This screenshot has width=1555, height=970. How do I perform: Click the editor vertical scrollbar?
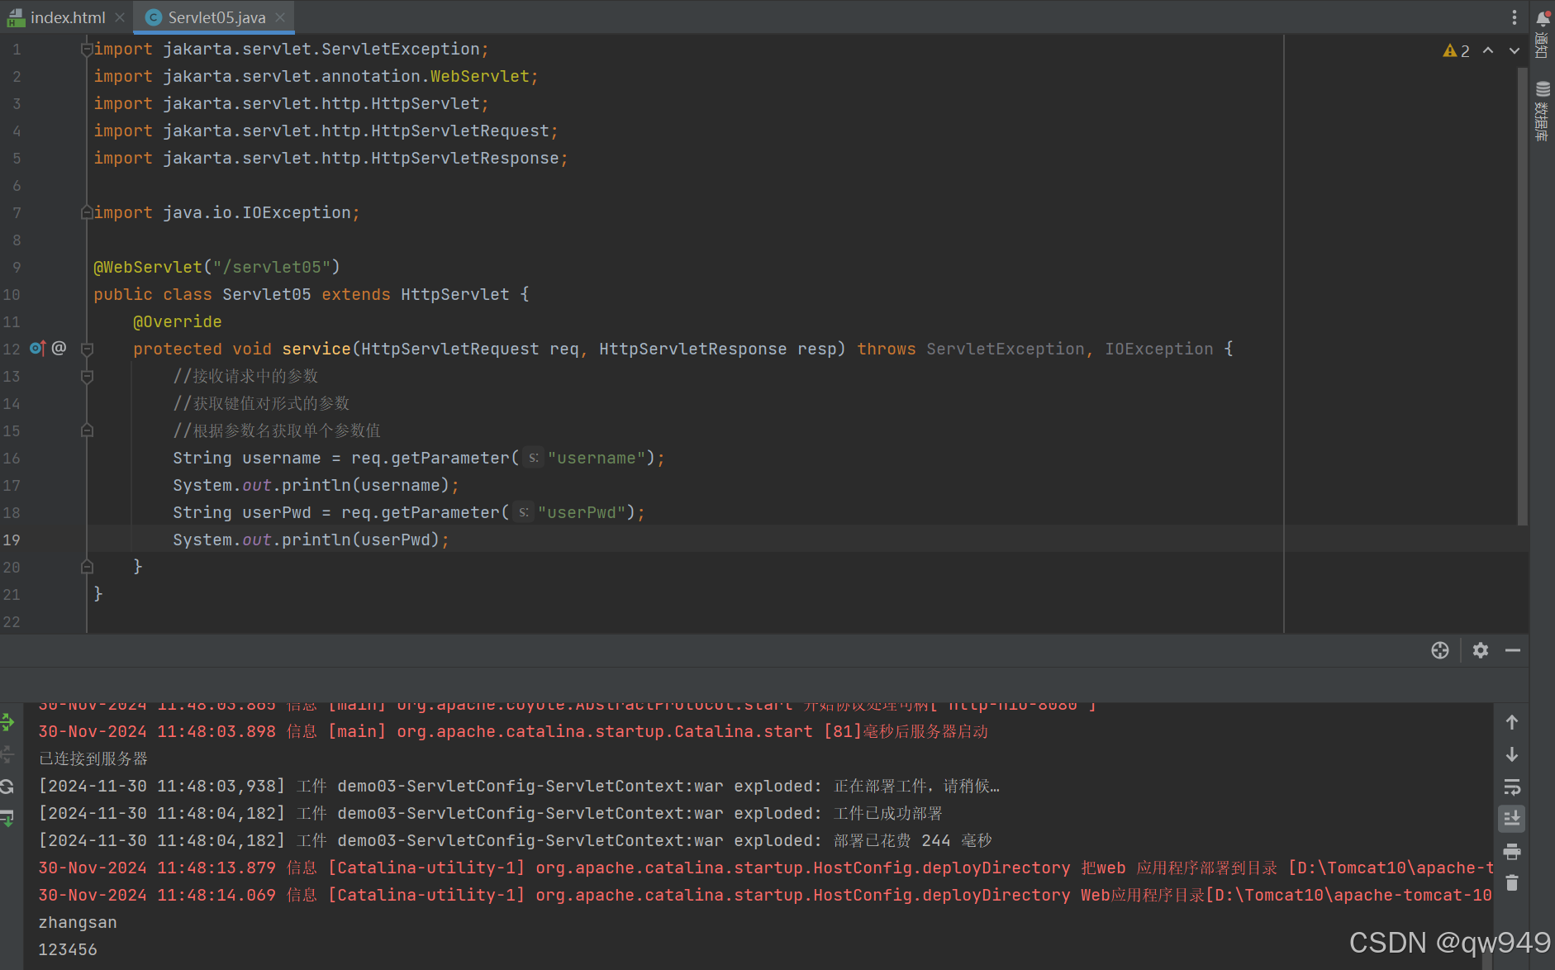1522,295
